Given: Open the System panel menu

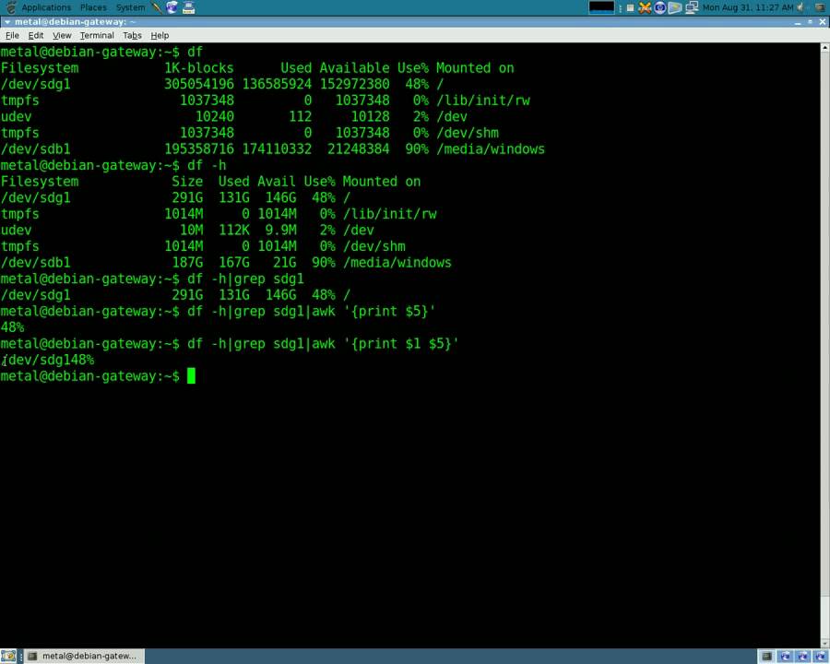Looking at the screenshot, I should (130, 7).
